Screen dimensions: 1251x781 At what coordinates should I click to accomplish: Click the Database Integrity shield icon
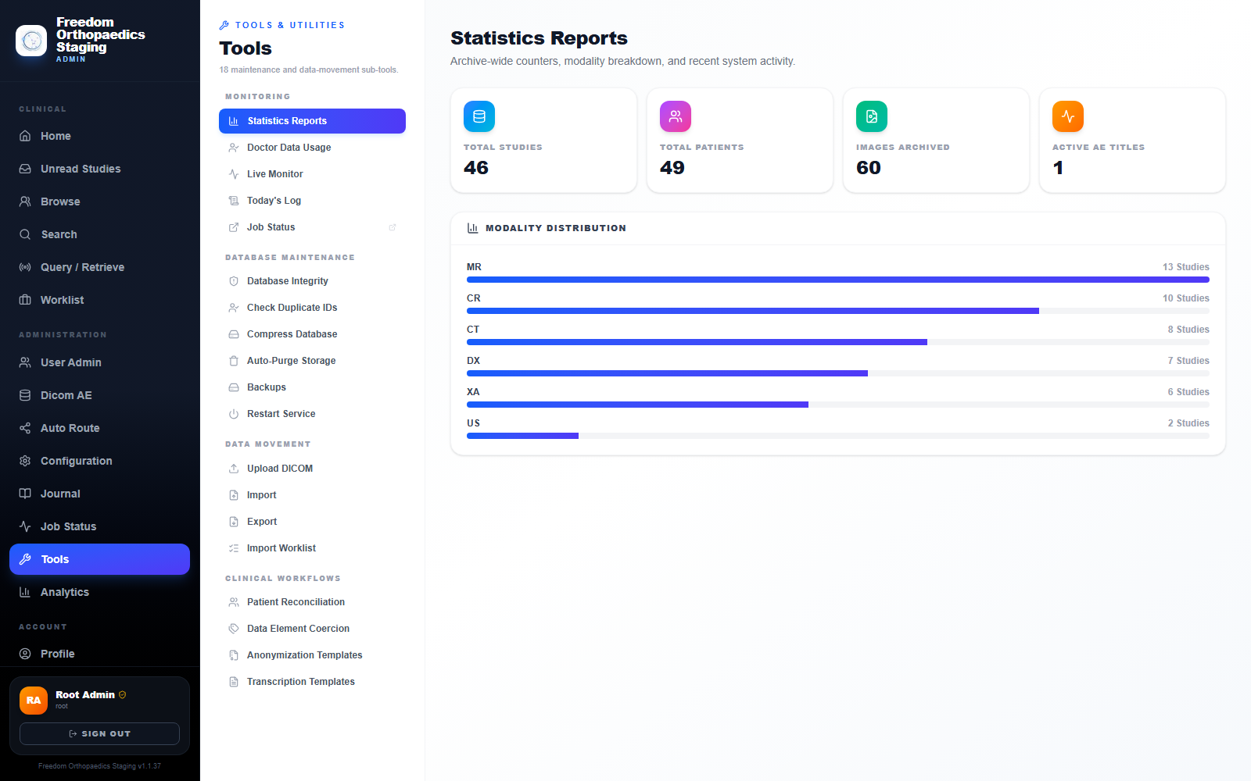coord(234,281)
